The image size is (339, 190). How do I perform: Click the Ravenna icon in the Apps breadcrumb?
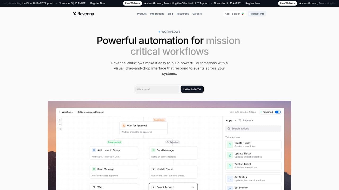pyautogui.click(x=240, y=120)
